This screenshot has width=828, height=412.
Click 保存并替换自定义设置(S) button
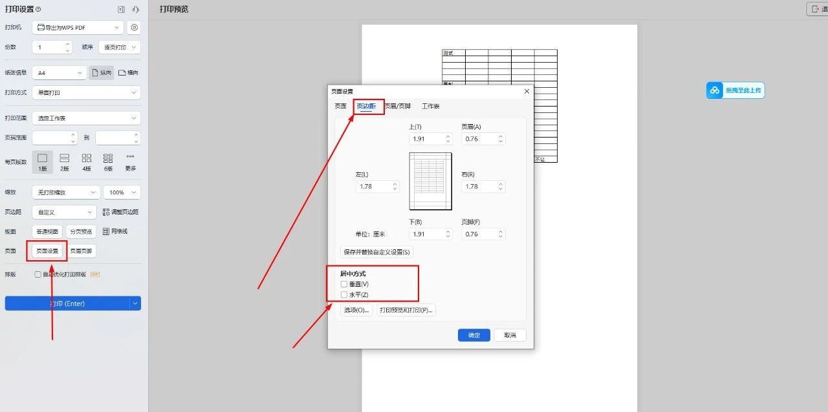(376, 252)
